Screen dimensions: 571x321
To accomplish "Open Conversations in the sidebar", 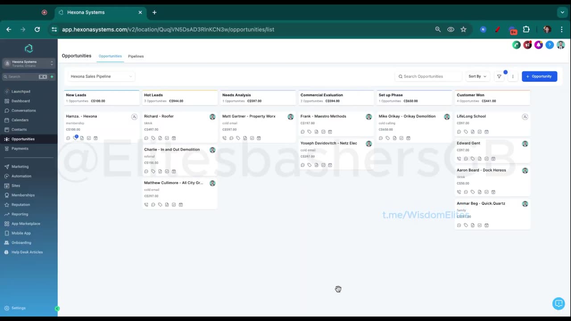I will click(x=24, y=111).
